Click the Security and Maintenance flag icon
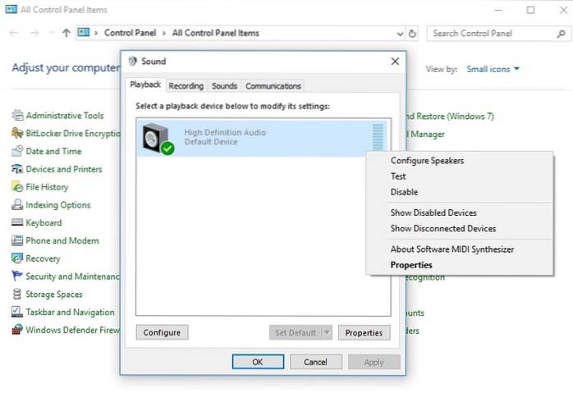This screenshot has width=573, height=393. (x=17, y=276)
